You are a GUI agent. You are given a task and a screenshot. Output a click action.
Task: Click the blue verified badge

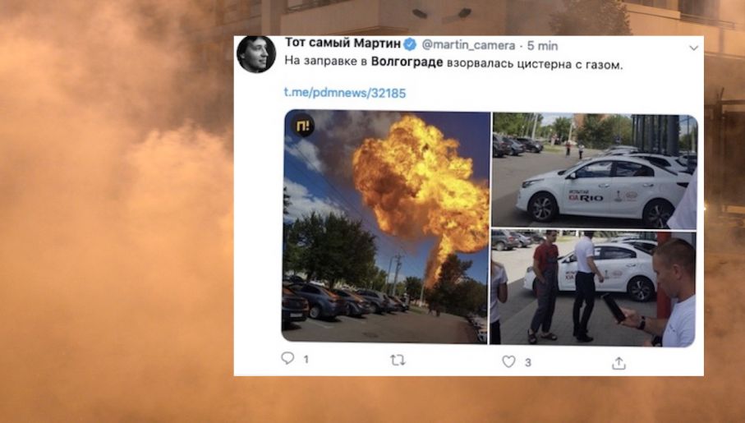(410, 44)
